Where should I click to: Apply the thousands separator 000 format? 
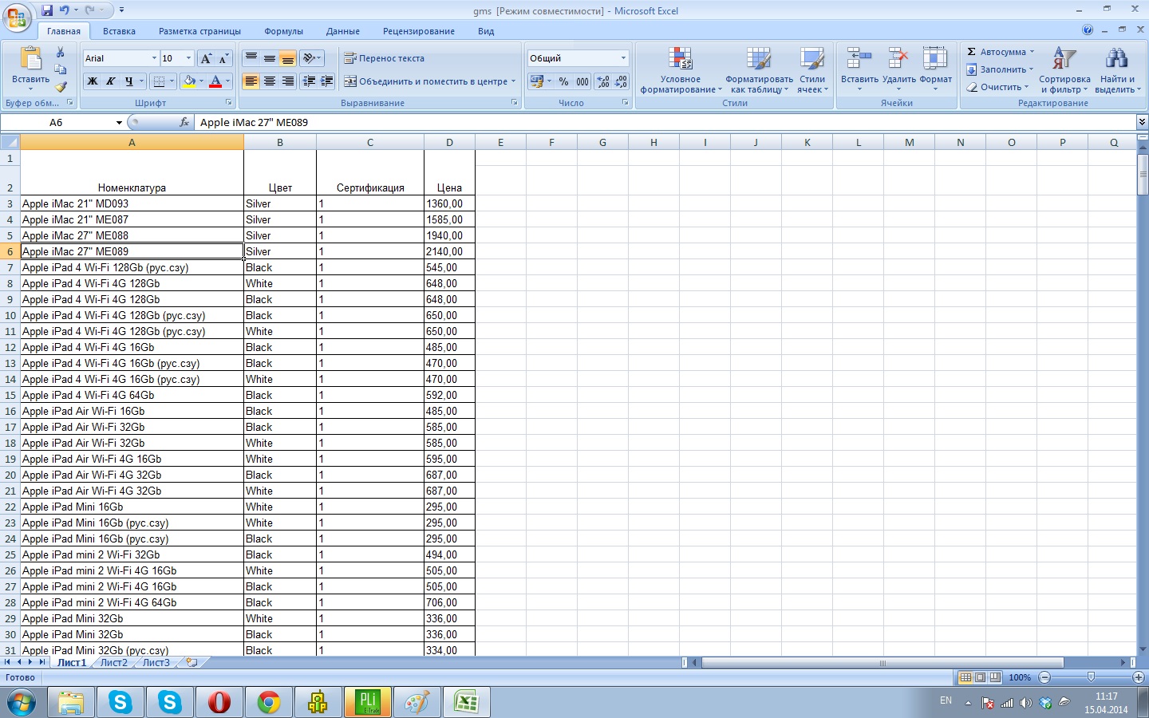pos(582,81)
